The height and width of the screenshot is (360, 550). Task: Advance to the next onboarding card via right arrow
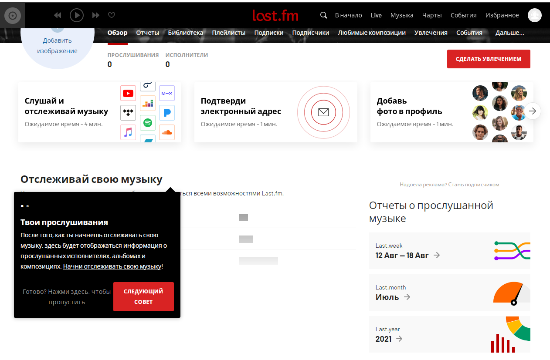pos(532,111)
